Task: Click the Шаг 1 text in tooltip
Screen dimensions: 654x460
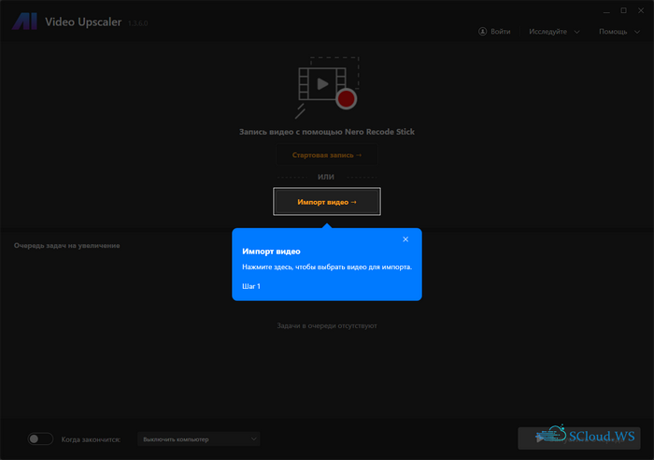Action: click(251, 286)
